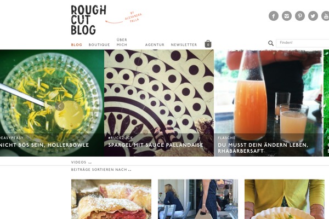Select the Blog menu item
The width and height of the screenshot is (329, 219).
point(77,45)
